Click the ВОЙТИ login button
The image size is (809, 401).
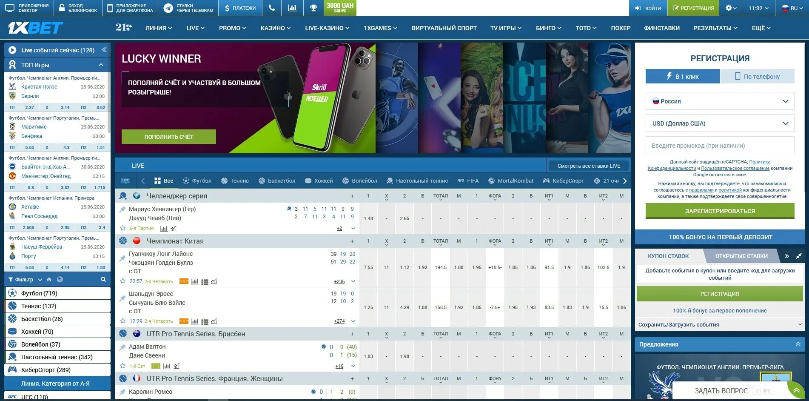coord(648,8)
